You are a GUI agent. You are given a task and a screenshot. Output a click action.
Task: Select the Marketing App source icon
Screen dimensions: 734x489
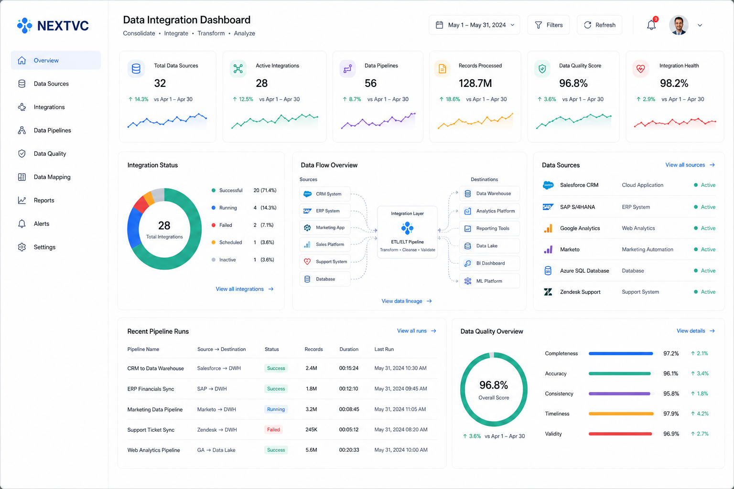307,228
